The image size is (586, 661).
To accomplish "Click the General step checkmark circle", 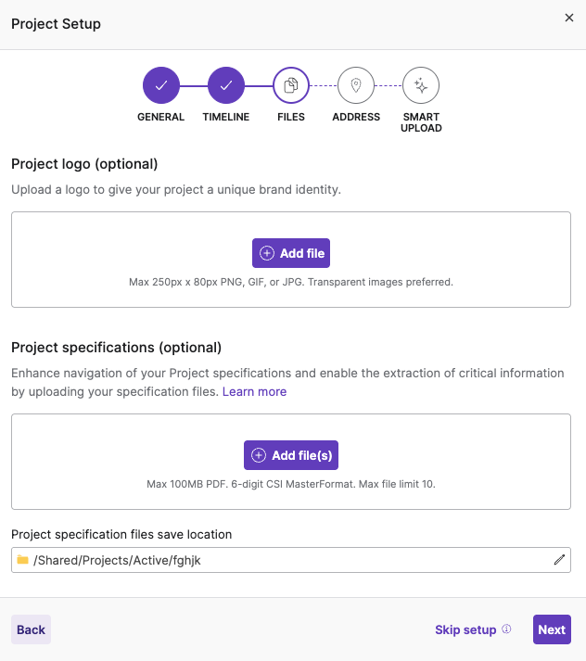I will coord(161,85).
